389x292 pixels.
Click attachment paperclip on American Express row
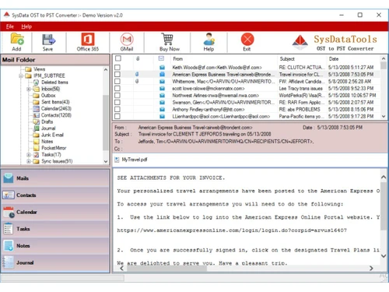pyautogui.click(x=137, y=75)
